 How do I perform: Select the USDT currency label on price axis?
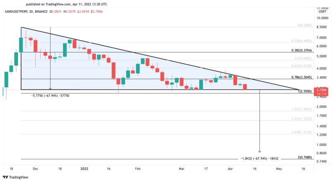[322, 11]
